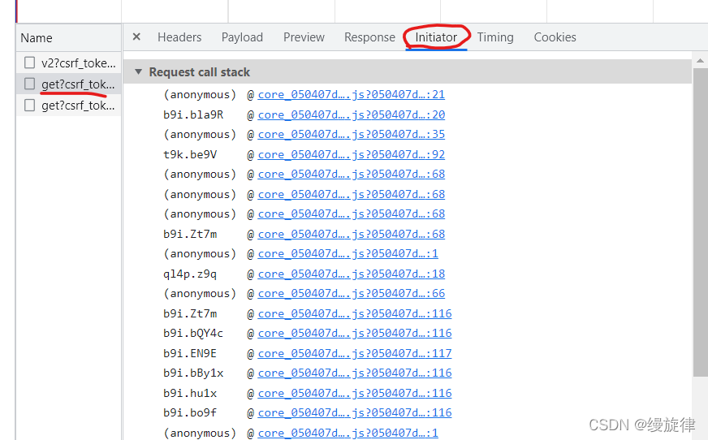Screen dimensions: 708x440
Task: Click the t9k.be9V function name
Action: (190, 155)
